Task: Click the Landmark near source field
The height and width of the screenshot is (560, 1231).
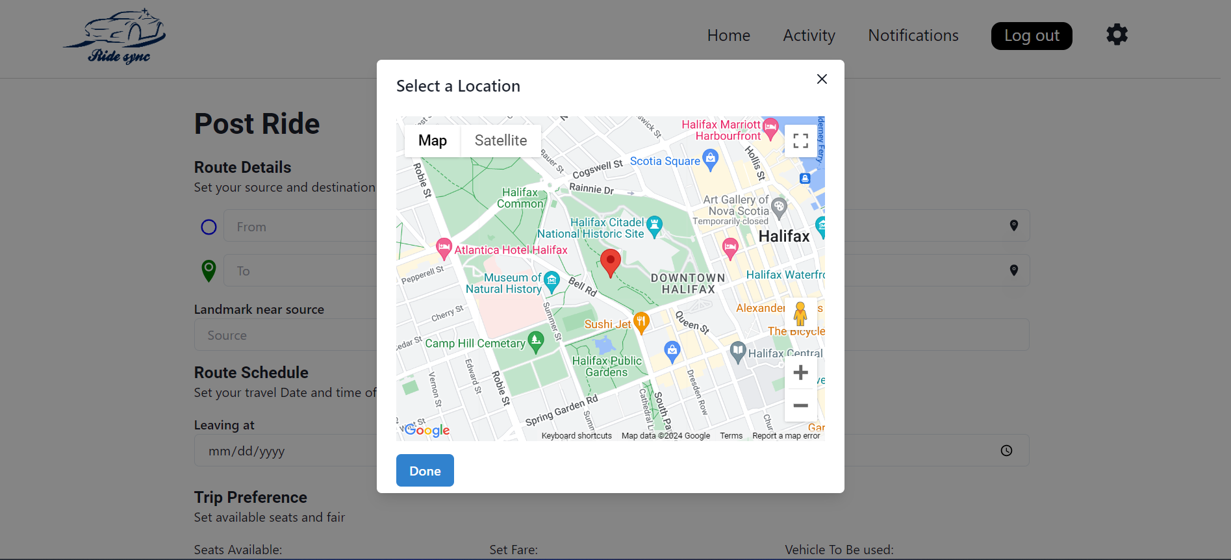Action: (x=611, y=335)
